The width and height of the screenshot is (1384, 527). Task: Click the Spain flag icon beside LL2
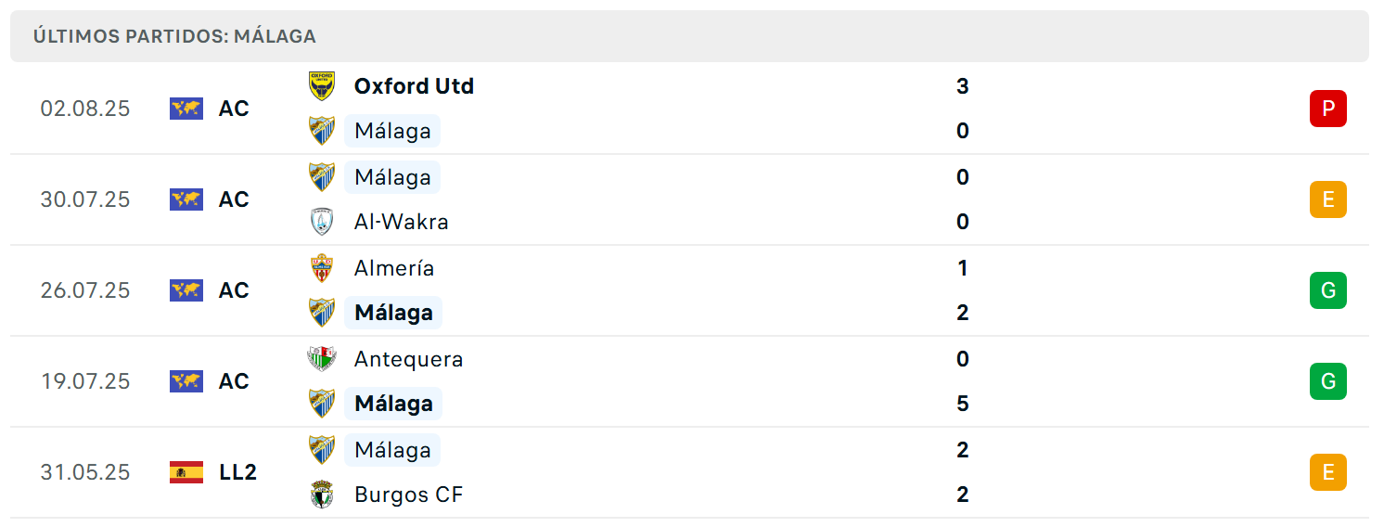point(186,472)
